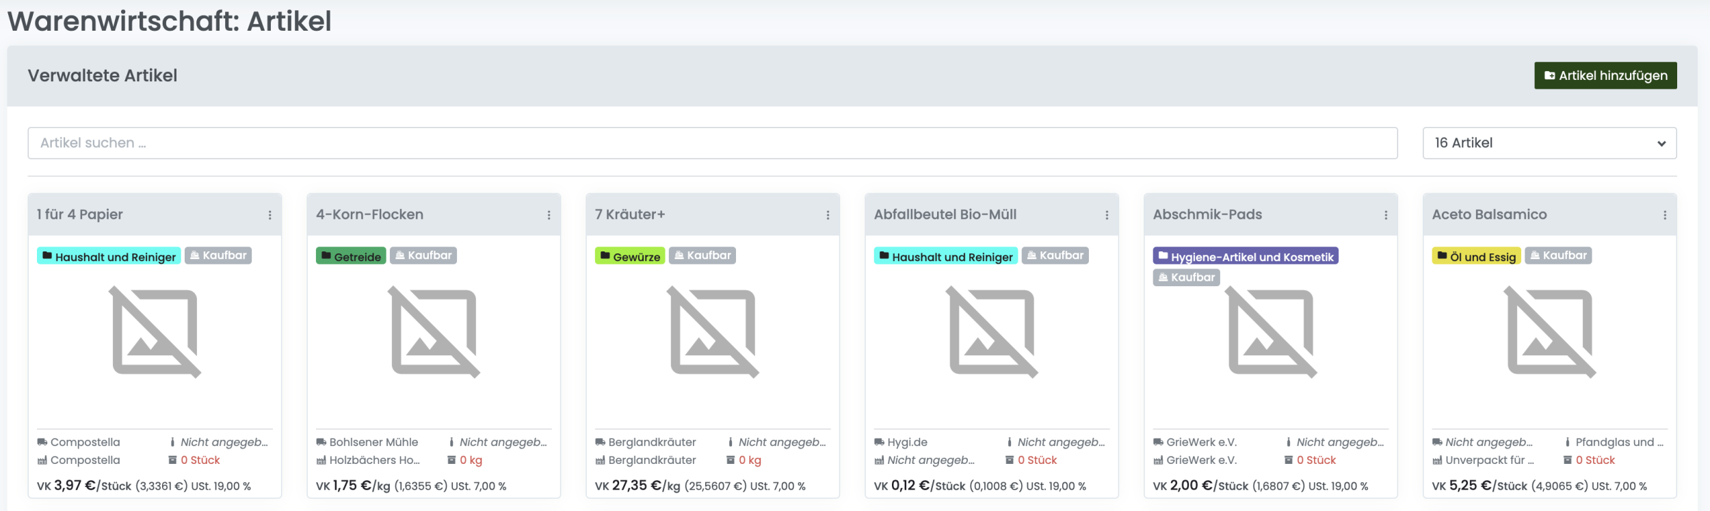Open Abschmik-Pads card options menu
Image resolution: width=1710 pixels, height=511 pixels.
1386,215
